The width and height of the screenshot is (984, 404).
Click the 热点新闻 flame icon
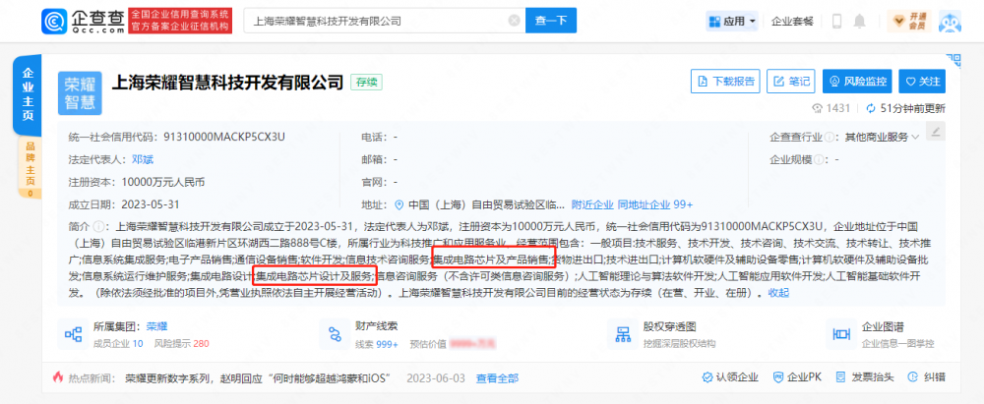click(x=58, y=377)
